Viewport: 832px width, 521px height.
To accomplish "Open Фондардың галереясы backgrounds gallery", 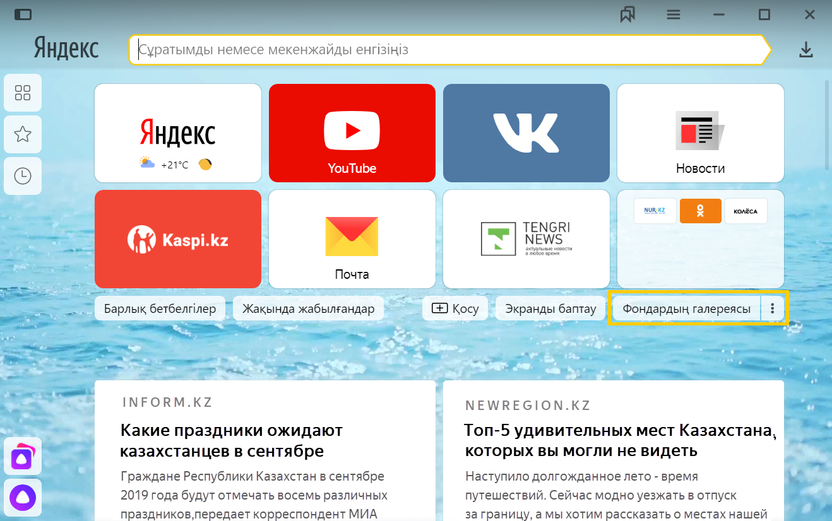I will coord(687,308).
